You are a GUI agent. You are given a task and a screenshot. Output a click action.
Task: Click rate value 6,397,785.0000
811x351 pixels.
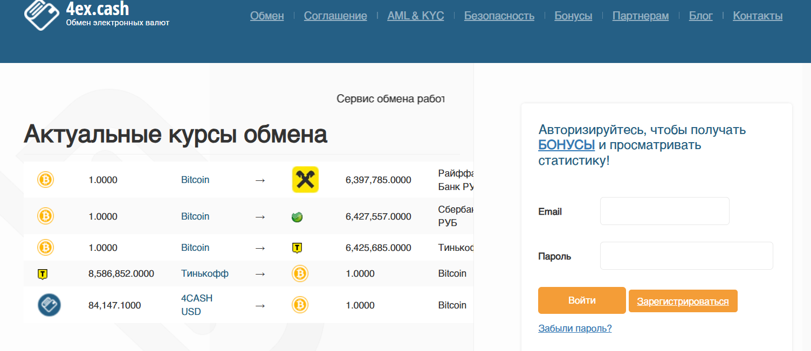point(379,180)
